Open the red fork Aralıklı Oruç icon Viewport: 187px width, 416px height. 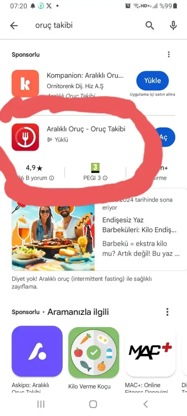click(26, 137)
